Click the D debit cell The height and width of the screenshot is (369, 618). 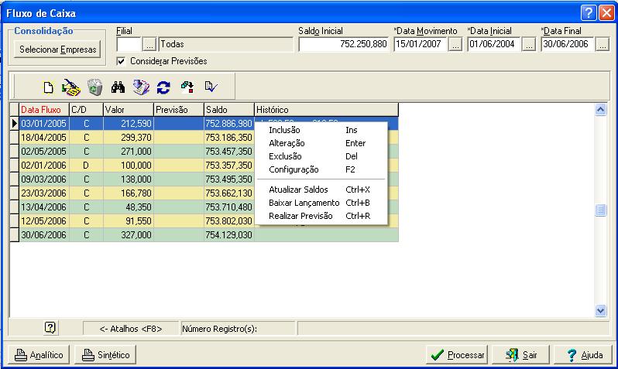(x=86, y=165)
